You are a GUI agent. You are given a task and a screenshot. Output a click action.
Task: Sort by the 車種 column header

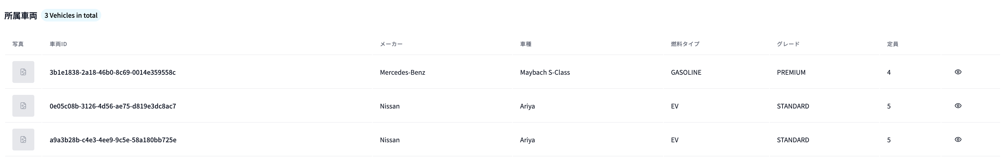coord(525,44)
